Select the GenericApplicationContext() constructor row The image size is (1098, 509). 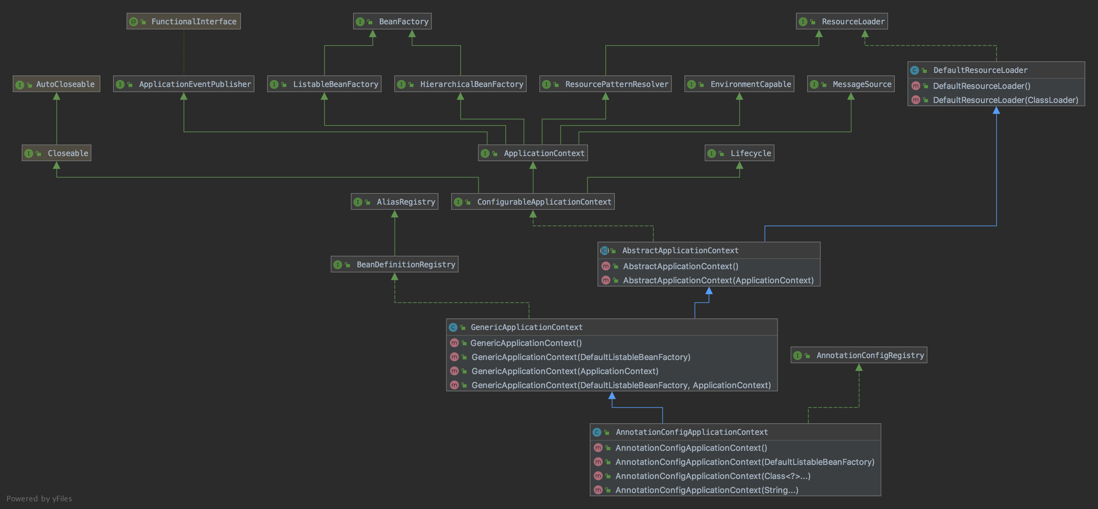[612, 343]
